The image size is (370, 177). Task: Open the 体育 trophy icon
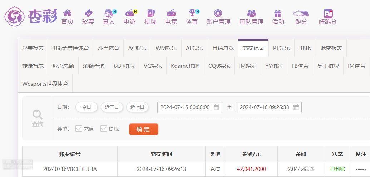pyautogui.click(x=192, y=13)
